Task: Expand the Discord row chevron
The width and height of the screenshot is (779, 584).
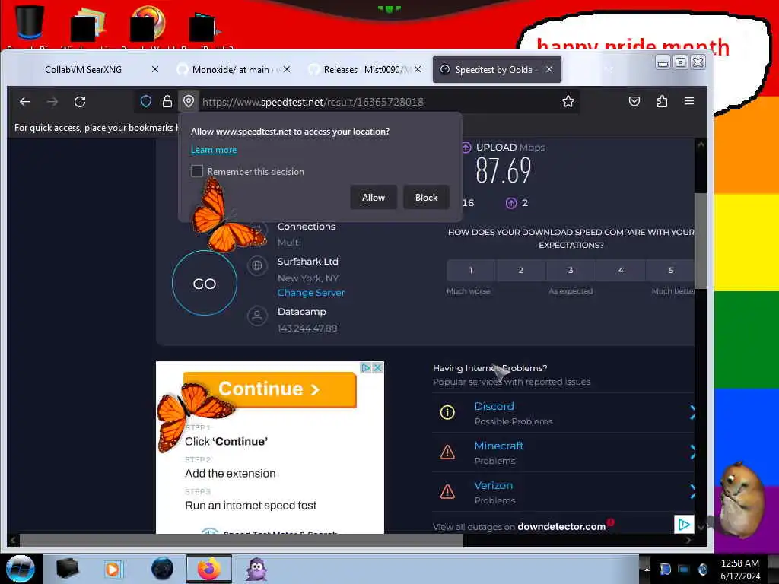Action: point(692,412)
